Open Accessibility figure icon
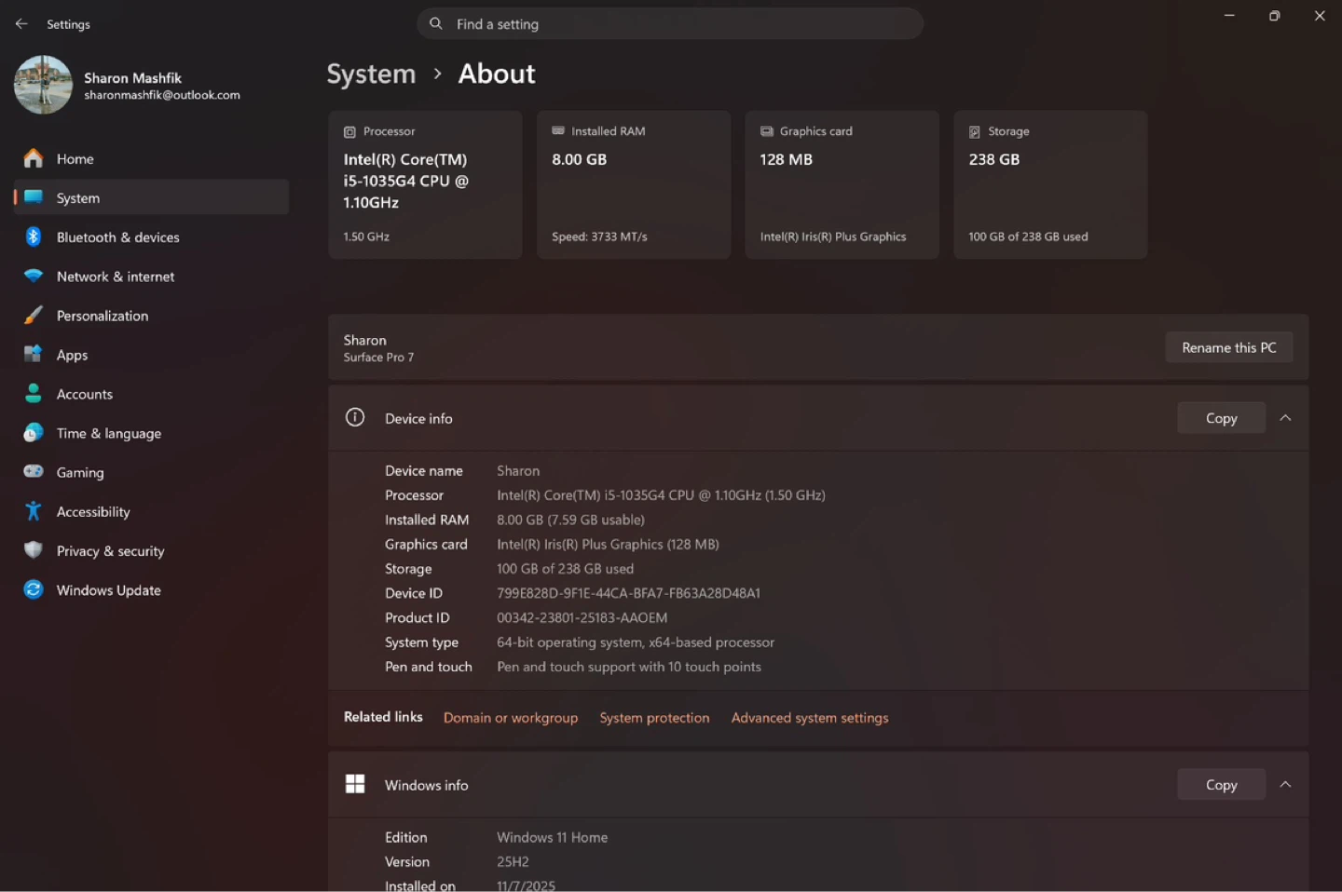1342x892 pixels. coord(34,511)
